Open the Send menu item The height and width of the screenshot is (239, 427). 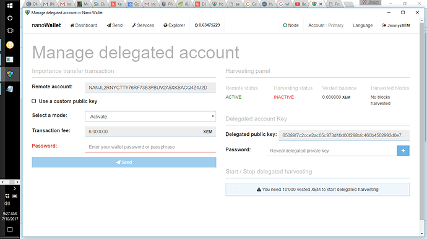tap(114, 25)
